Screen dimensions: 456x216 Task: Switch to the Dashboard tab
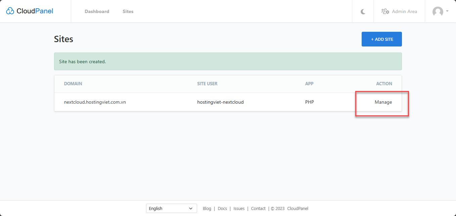pos(97,11)
